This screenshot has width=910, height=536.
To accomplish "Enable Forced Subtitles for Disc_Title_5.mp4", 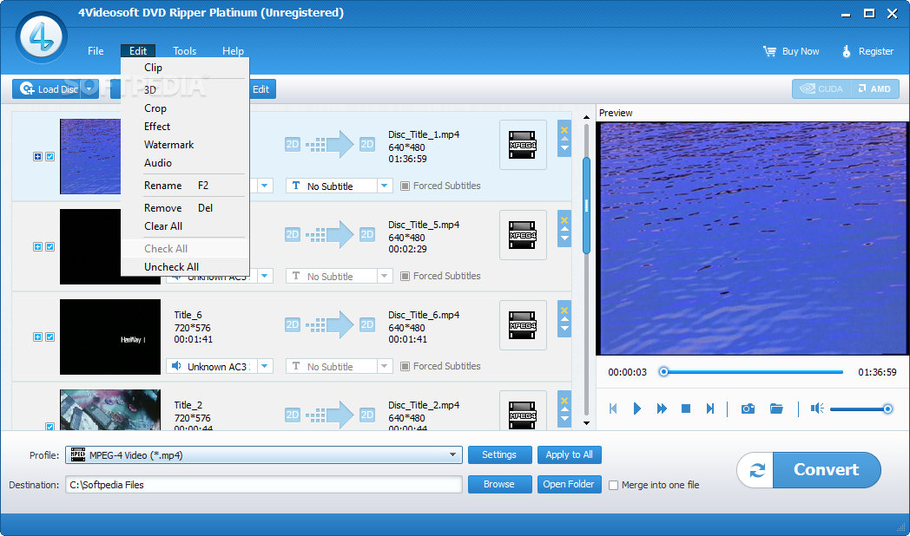I will (x=406, y=277).
